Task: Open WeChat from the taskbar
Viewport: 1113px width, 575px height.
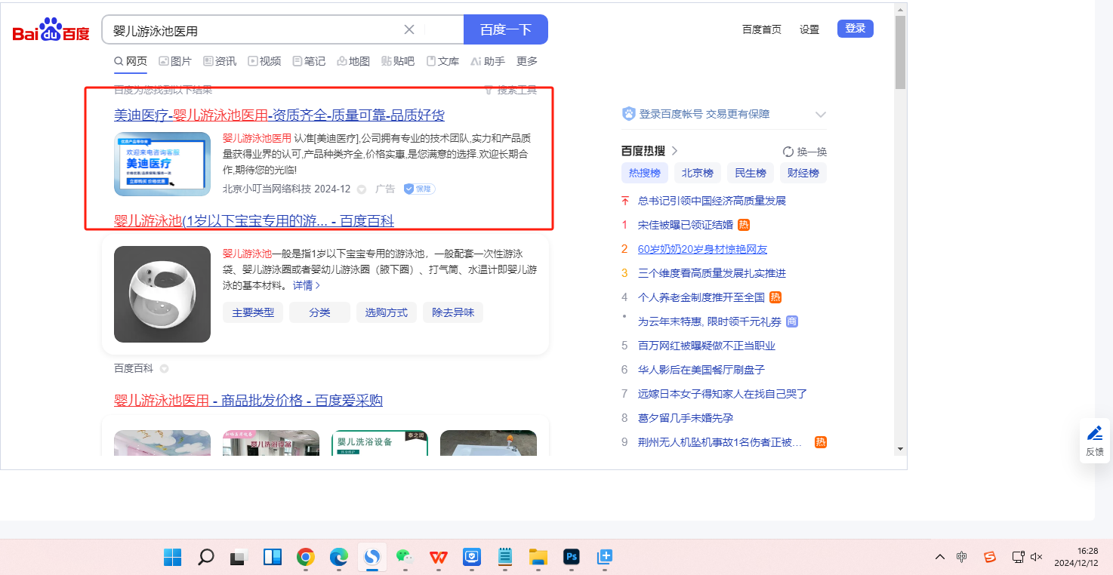Action: coord(405,557)
